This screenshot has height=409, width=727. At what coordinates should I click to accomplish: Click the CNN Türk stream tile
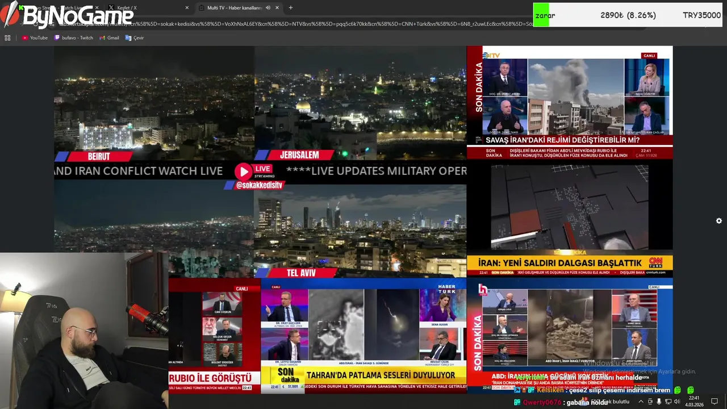570,219
